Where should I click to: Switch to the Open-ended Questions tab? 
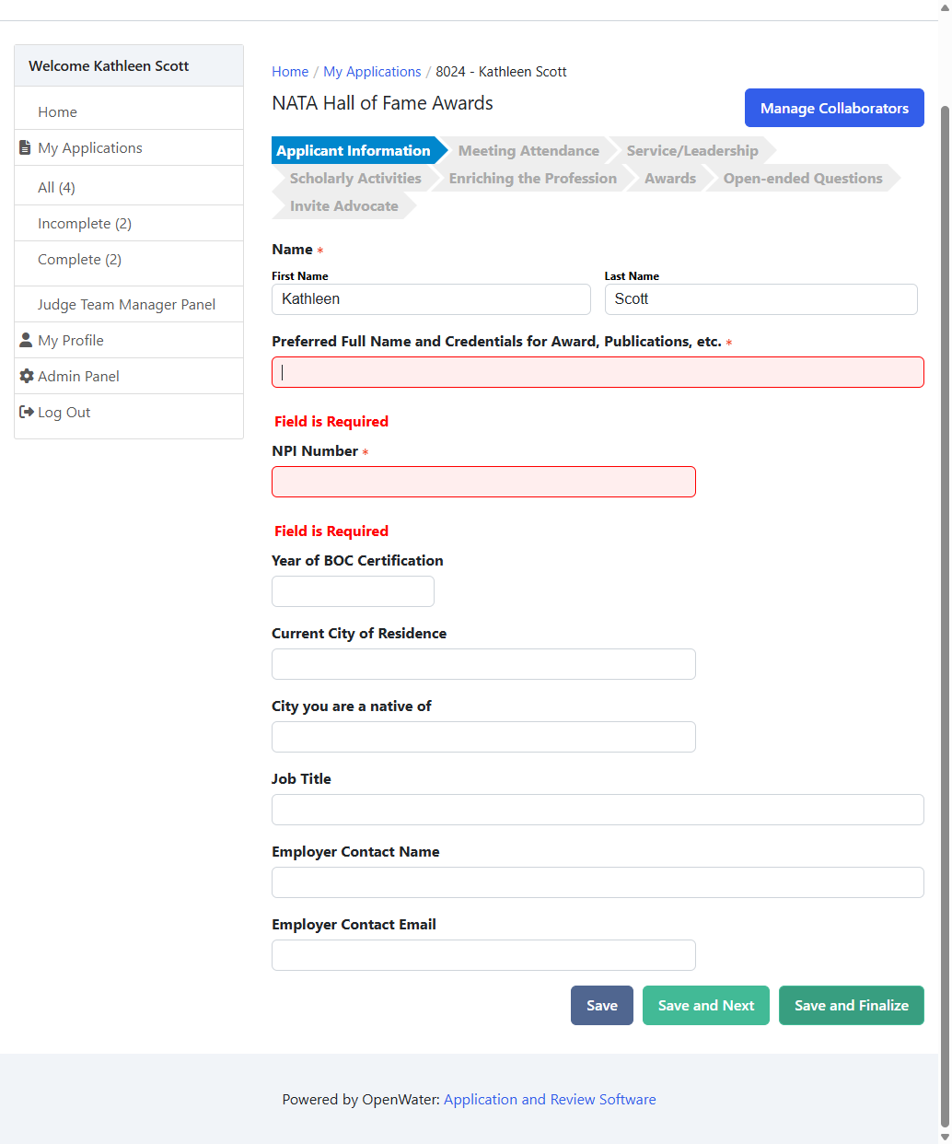coord(803,178)
